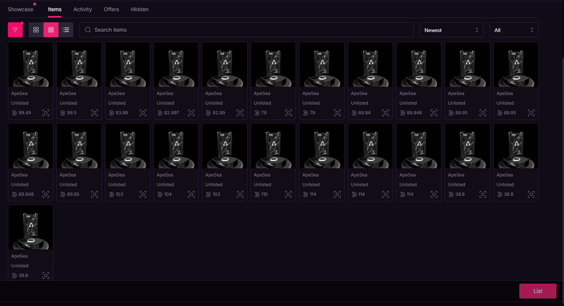Click the Unlisted label on the 82.997 card

[165, 103]
